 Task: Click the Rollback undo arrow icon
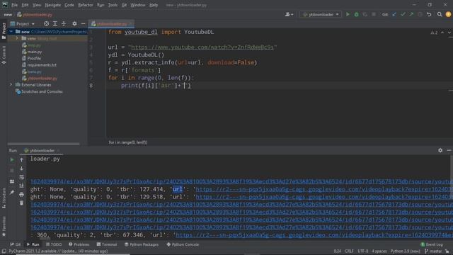click(x=429, y=14)
